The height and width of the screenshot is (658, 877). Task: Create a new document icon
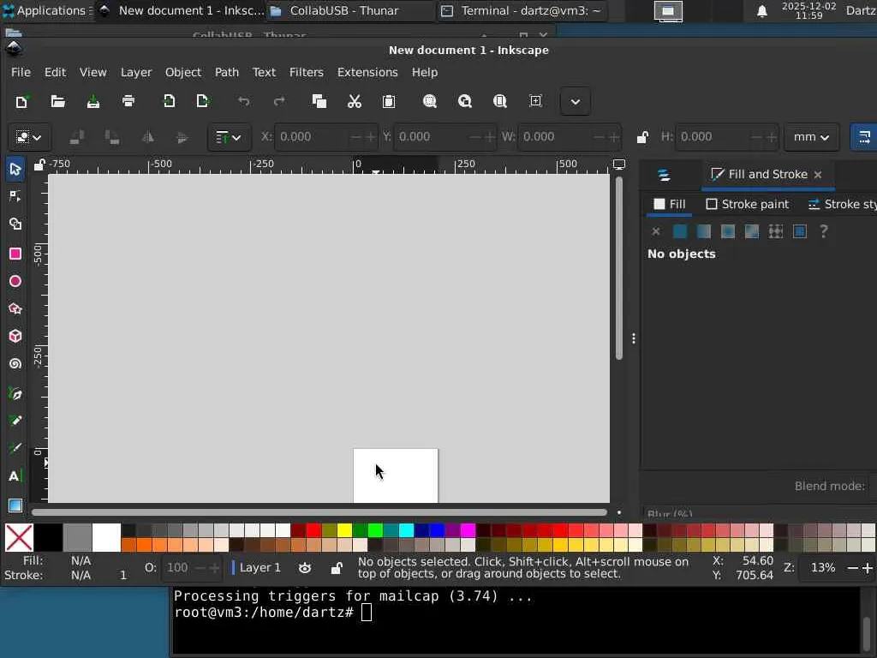click(x=21, y=101)
